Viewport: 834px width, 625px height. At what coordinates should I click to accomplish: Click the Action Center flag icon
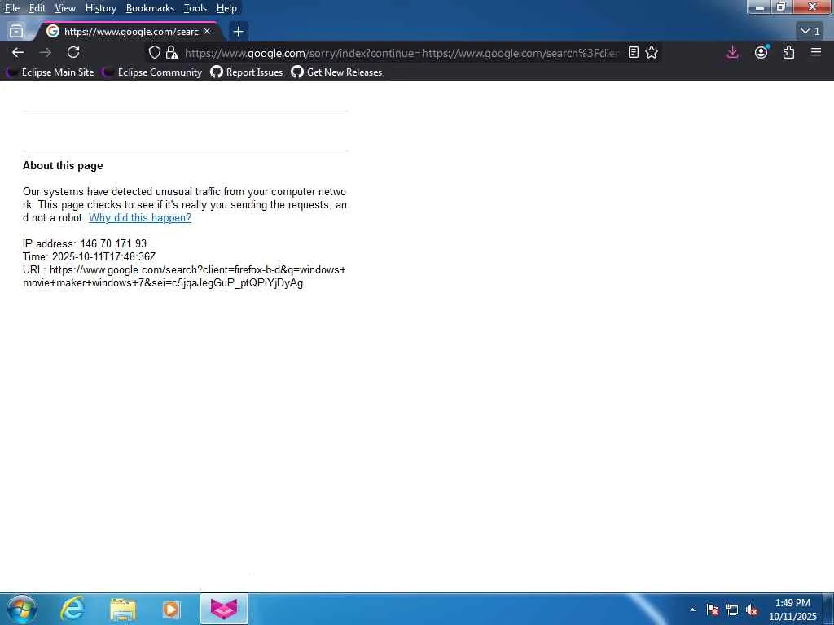tap(713, 610)
